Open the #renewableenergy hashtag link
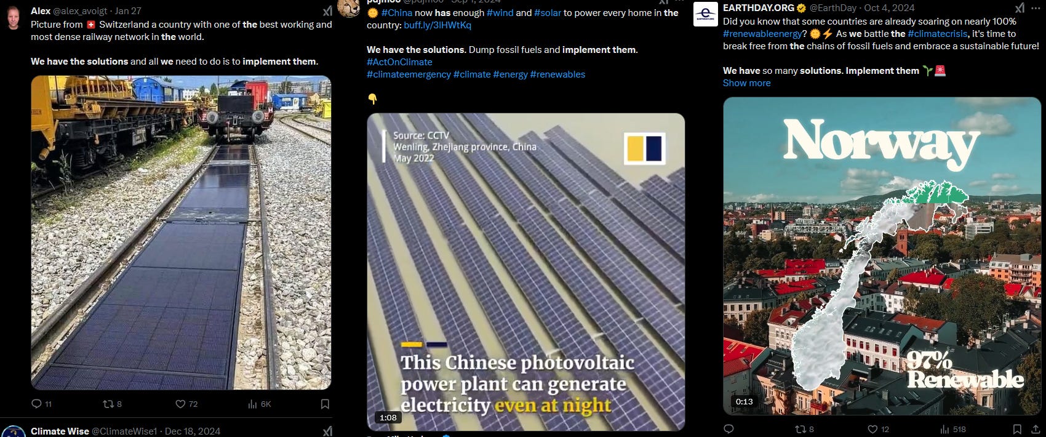Viewport: 1046px width, 437px height. point(762,34)
